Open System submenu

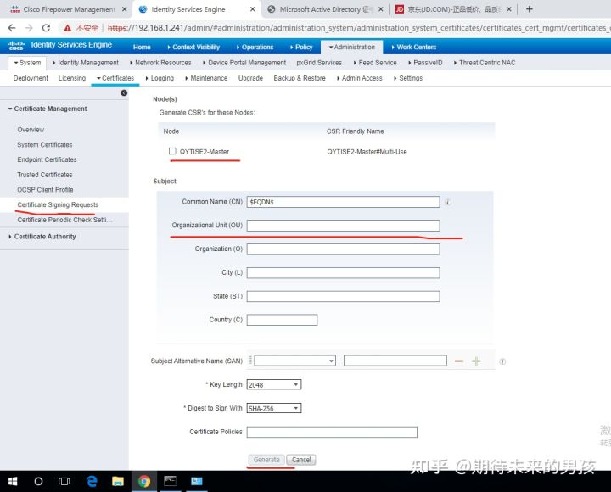pos(27,63)
